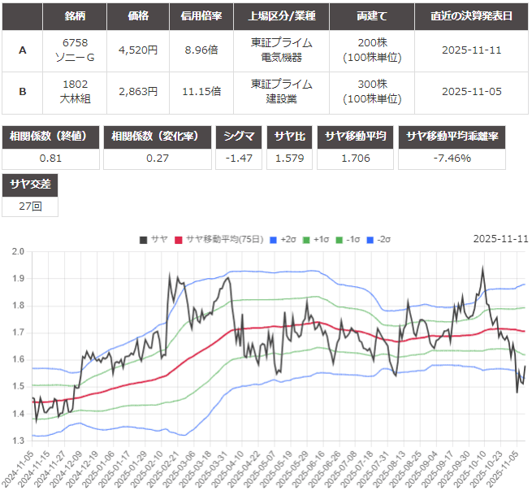Click the 相関係数（終値） label
The width and height of the screenshot is (532, 491).
[50, 137]
